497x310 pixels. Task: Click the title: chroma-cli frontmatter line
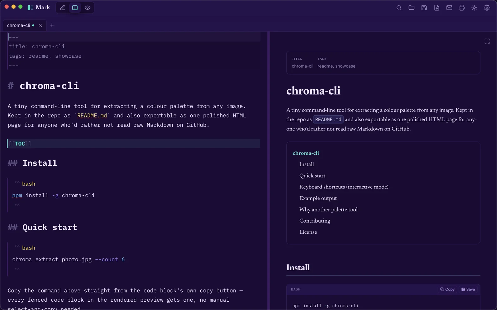pyautogui.click(x=37, y=46)
